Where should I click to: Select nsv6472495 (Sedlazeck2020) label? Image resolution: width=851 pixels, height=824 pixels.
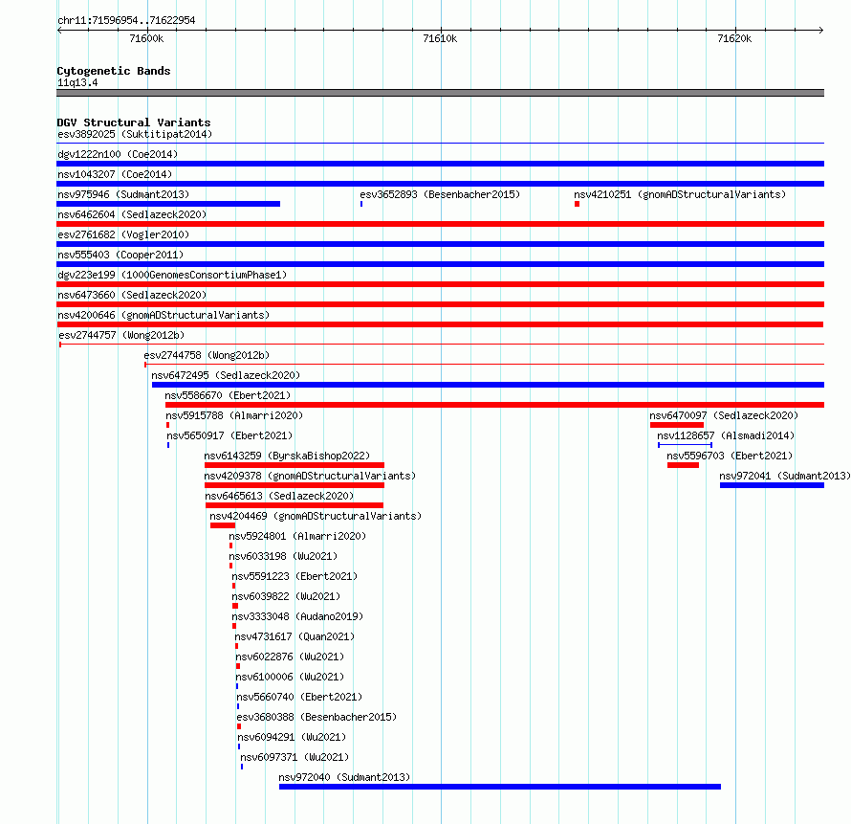[x=226, y=375]
